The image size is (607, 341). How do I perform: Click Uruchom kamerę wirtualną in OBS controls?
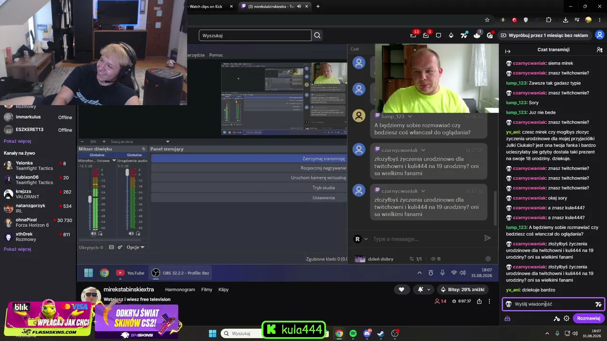(249, 178)
